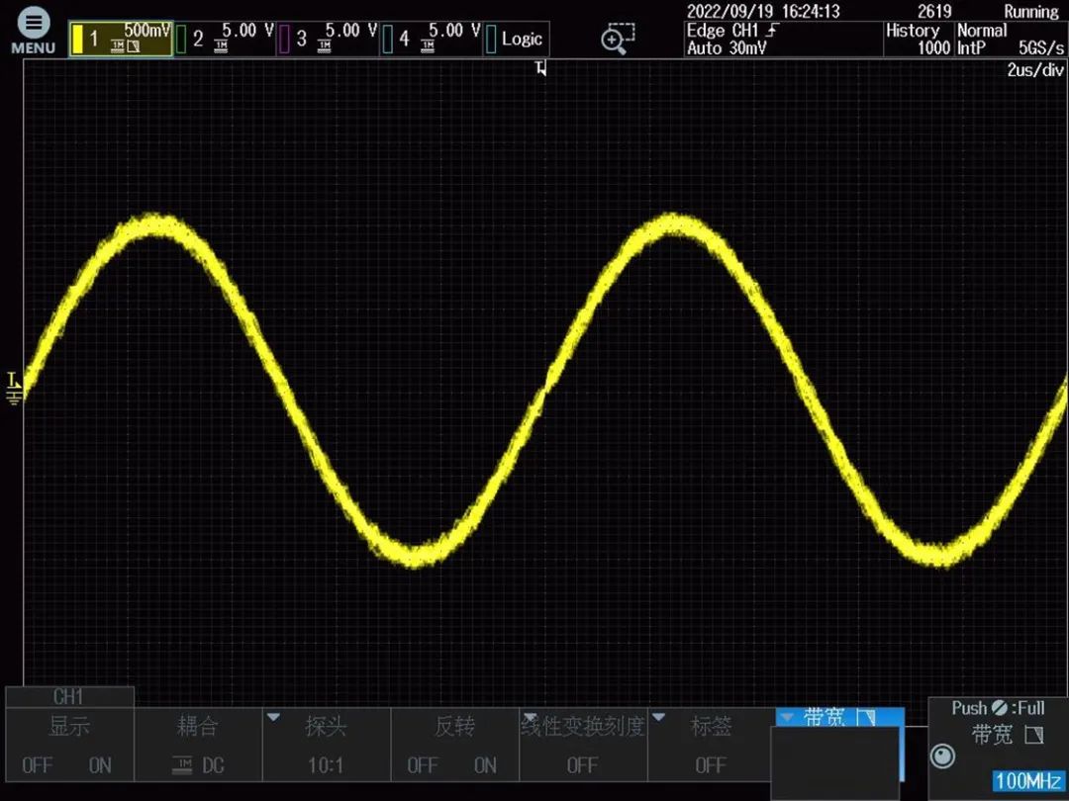
Task: Open the Logic channel tab
Action: [x=518, y=40]
